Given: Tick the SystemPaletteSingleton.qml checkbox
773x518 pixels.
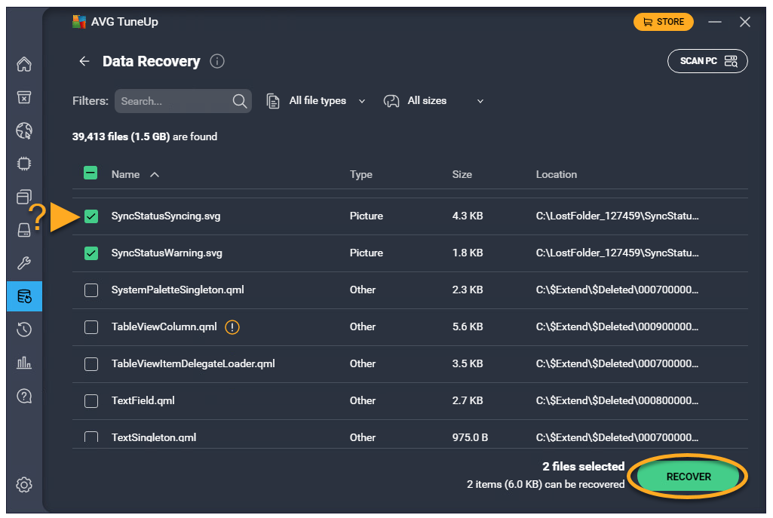Looking at the screenshot, I should 91,290.
